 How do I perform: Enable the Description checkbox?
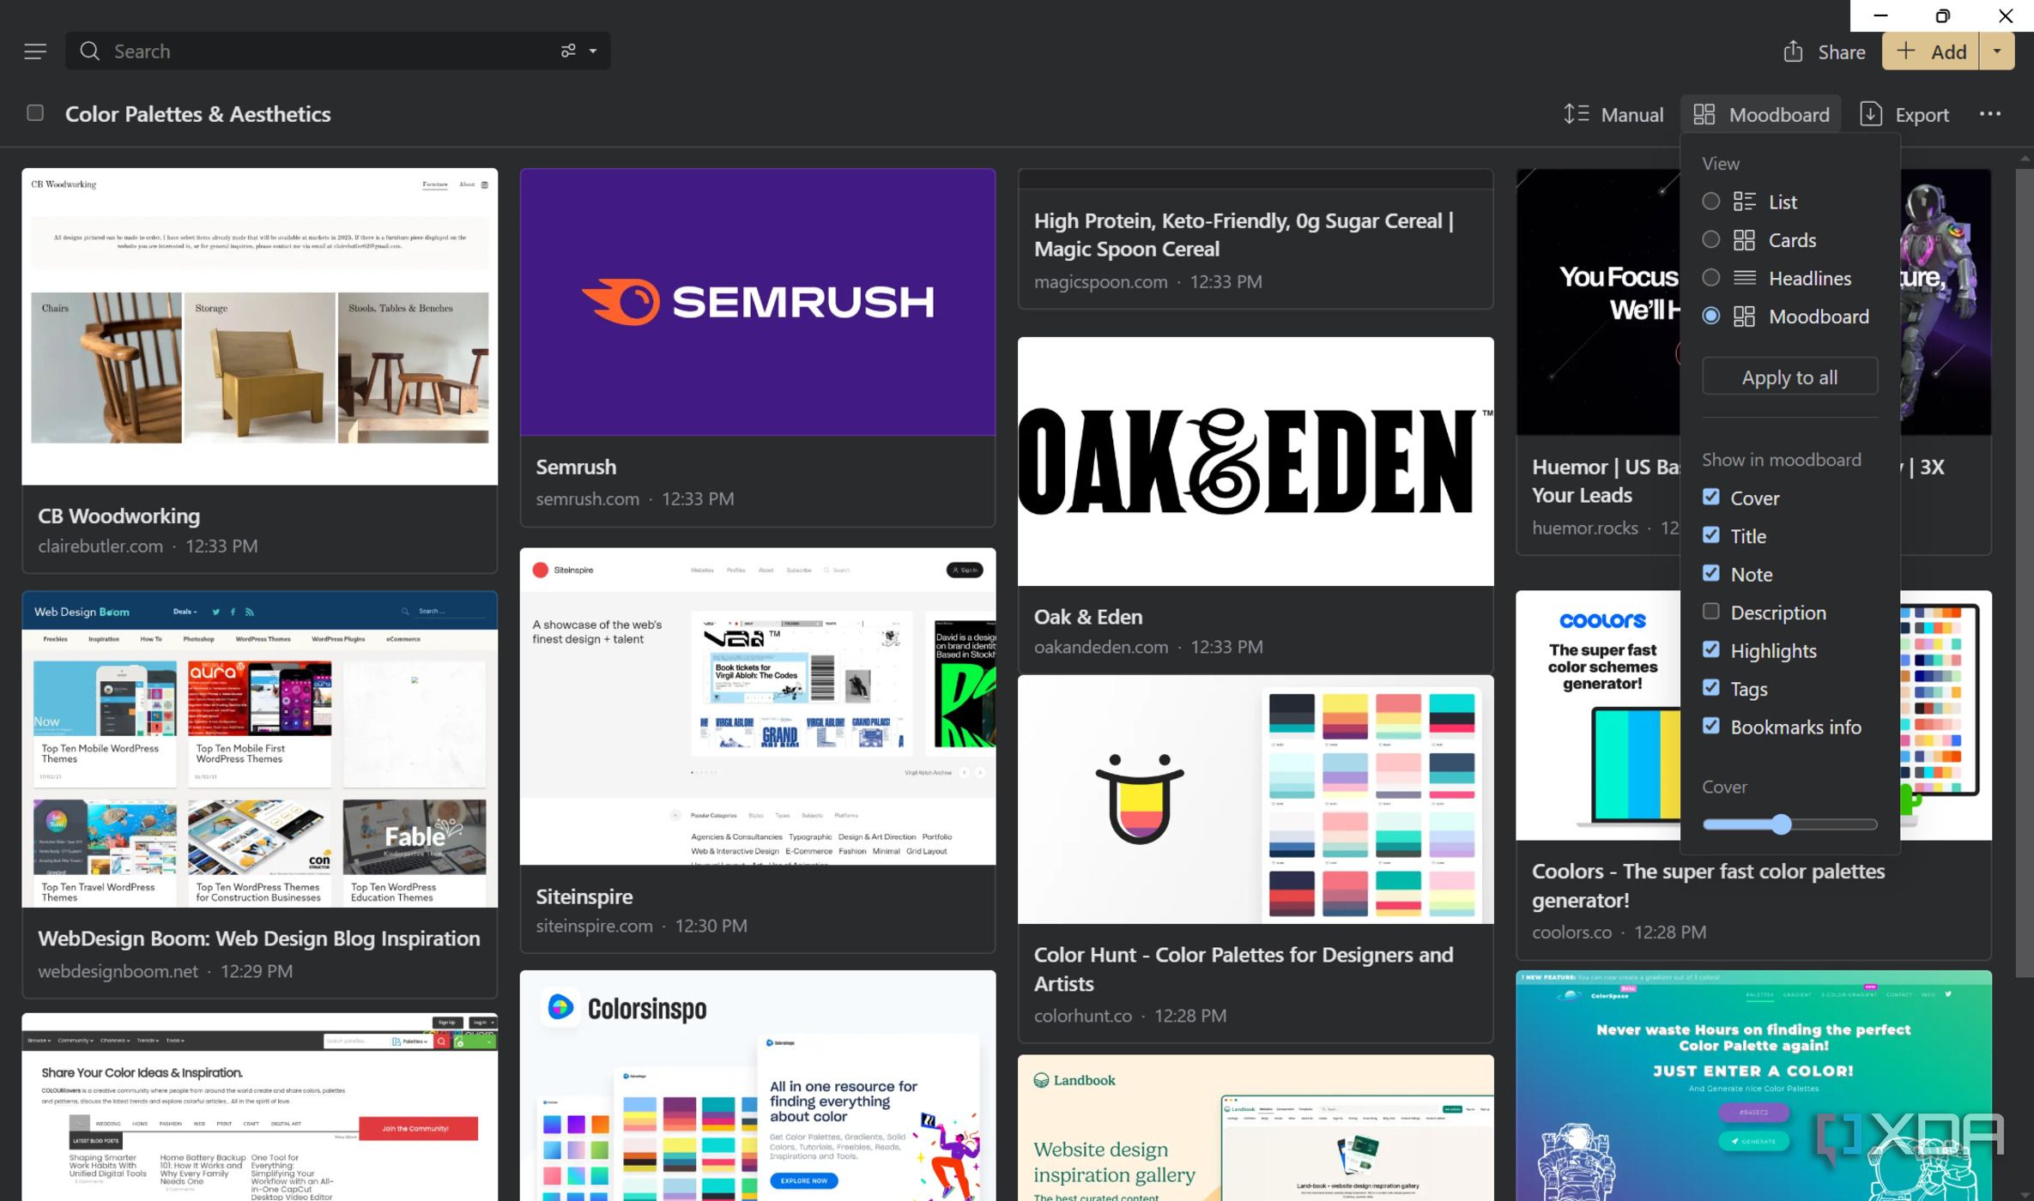point(1711,612)
